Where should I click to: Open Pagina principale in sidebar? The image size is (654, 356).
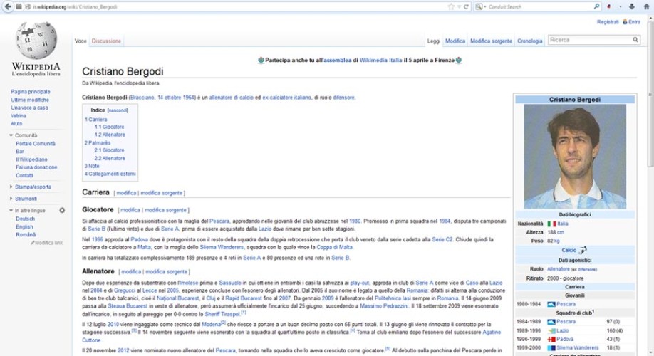(31, 92)
